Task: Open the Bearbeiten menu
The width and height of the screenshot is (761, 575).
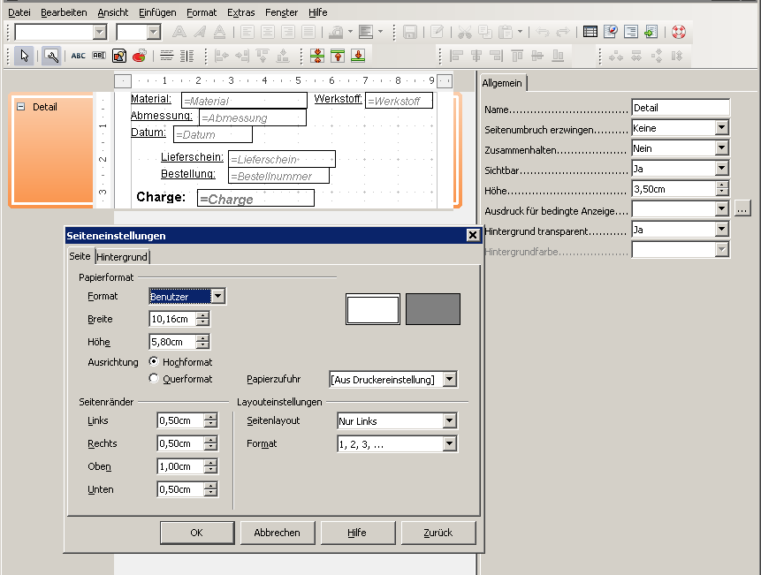Action: (x=64, y=12)
